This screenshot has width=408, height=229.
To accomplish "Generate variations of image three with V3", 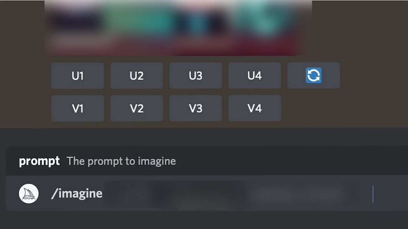I will point(195,109).
